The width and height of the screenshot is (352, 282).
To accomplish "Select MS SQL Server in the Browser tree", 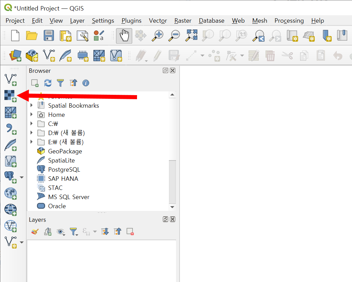I will (x=69, y=197).
